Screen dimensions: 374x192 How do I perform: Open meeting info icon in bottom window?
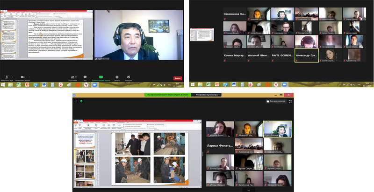click(76, 101)
